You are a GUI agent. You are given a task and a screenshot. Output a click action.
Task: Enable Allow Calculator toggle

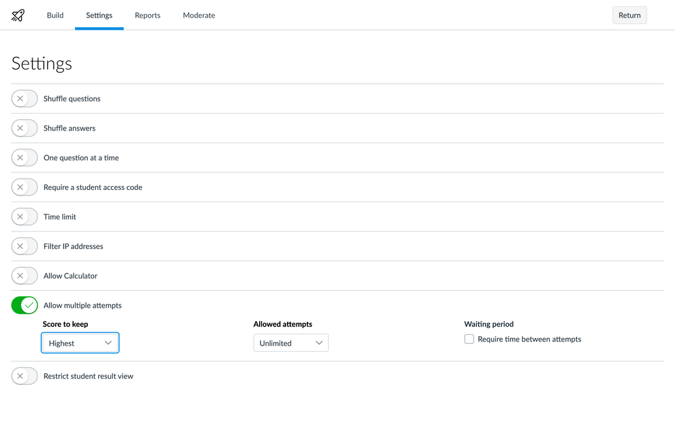(24, 276)
